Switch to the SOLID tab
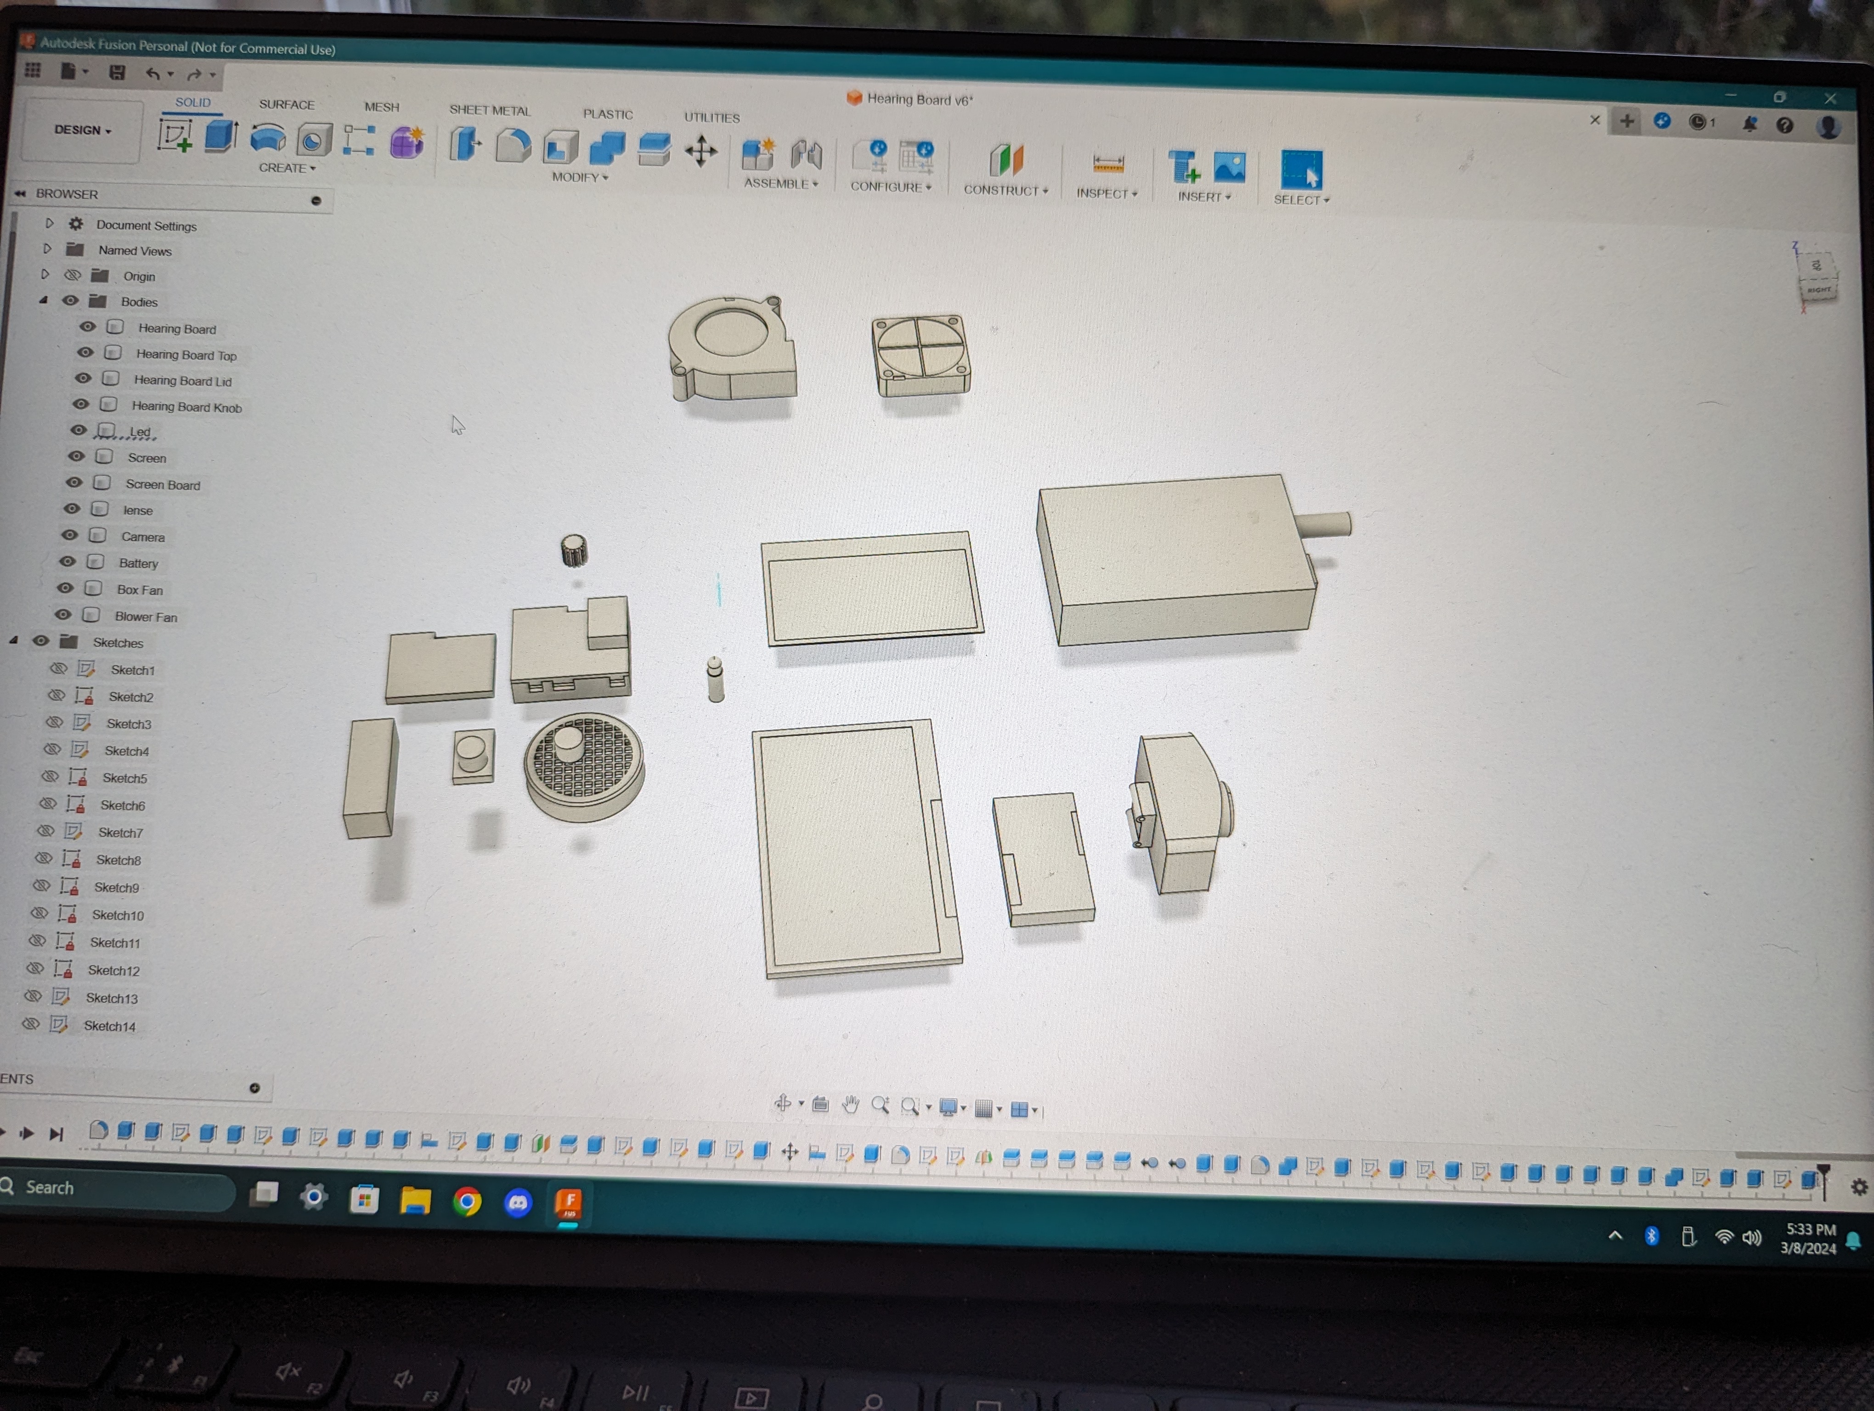 click(193, 102)
